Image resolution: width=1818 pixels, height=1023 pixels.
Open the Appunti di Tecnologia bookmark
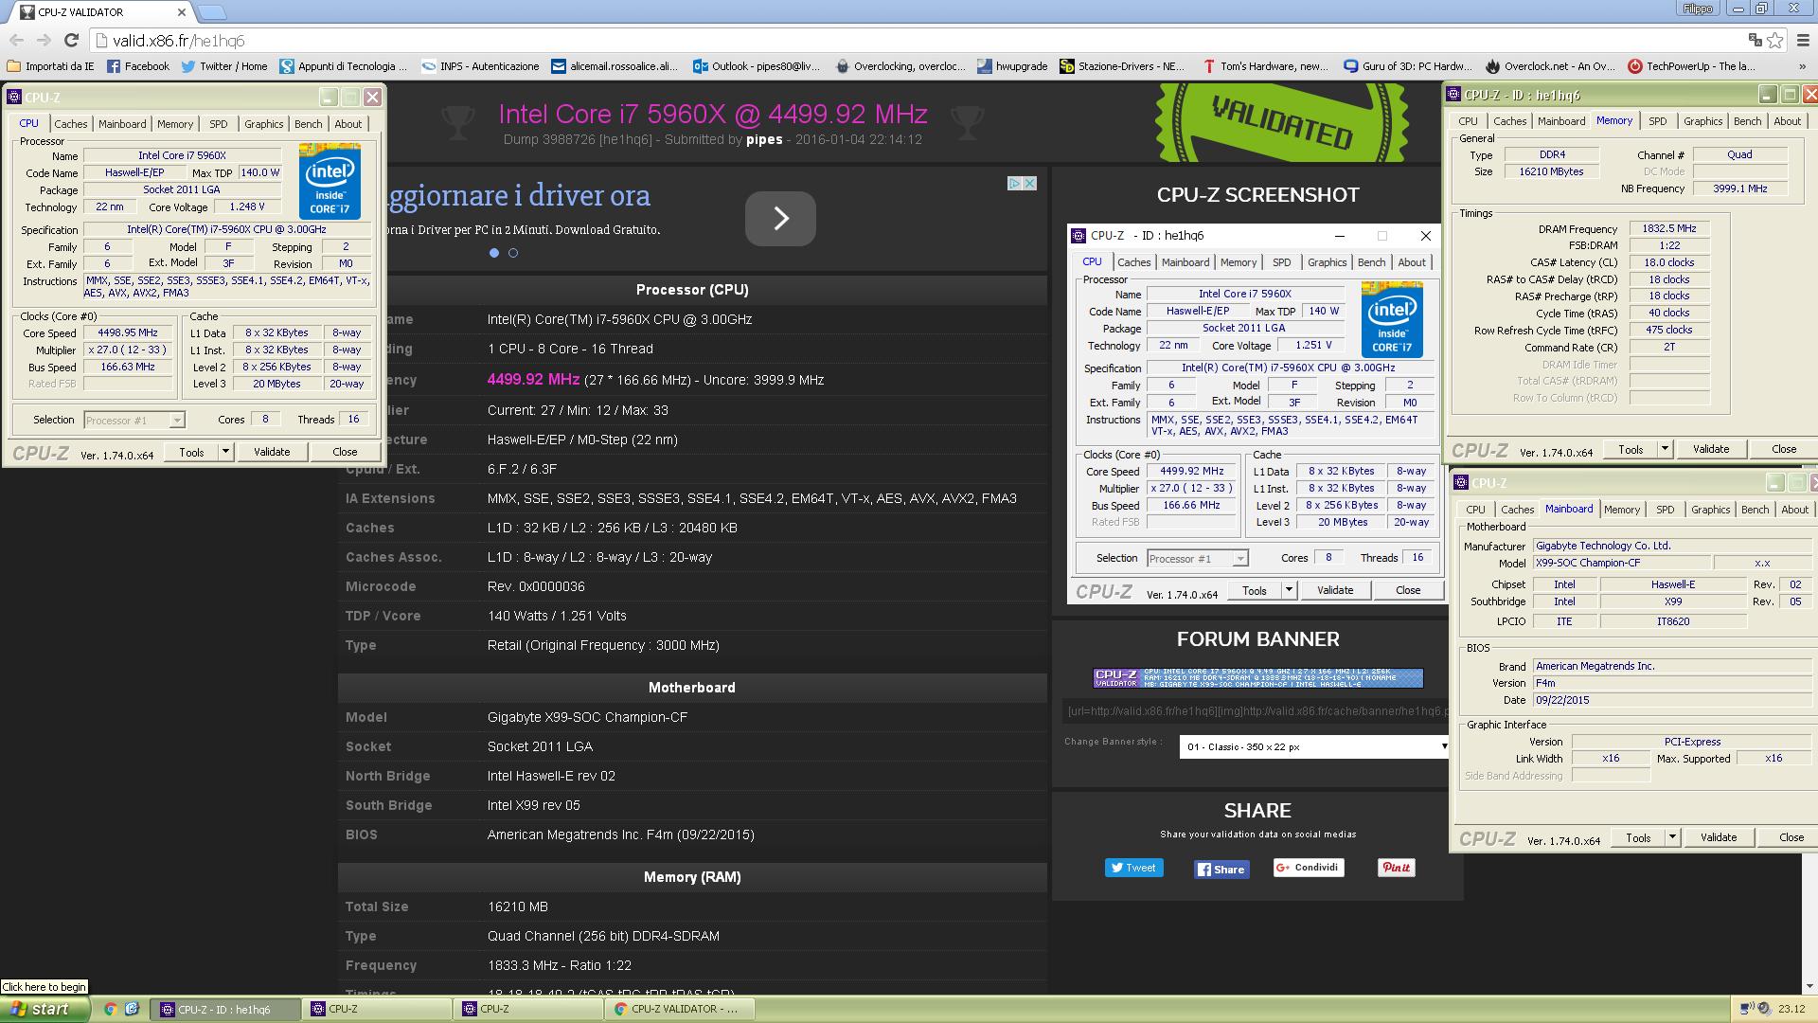tap(343, 66)
